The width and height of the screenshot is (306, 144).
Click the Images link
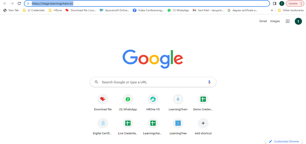pyautogui.click(x=275, y=21)
